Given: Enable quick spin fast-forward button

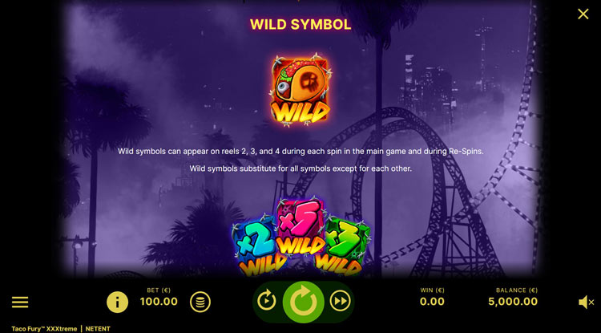Looking at the screenshot, I should pyautogui.click(x=340, y=300).
